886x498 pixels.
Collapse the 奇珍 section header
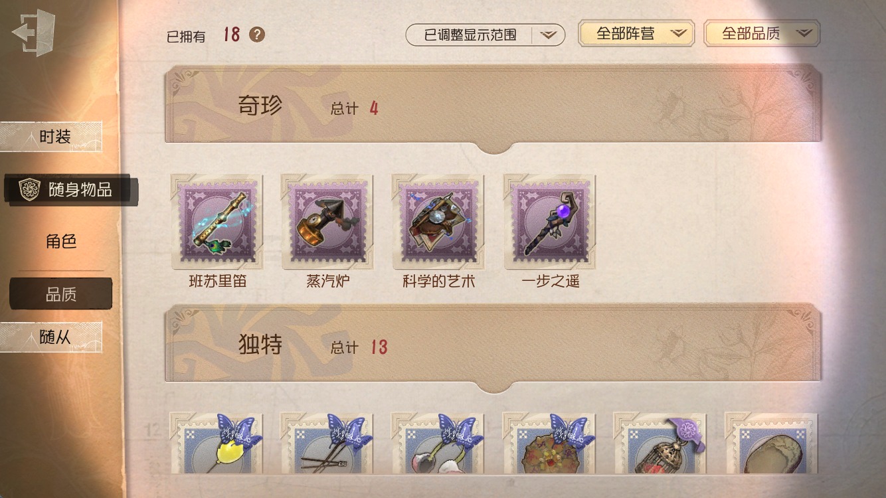[x=493, y=108]
